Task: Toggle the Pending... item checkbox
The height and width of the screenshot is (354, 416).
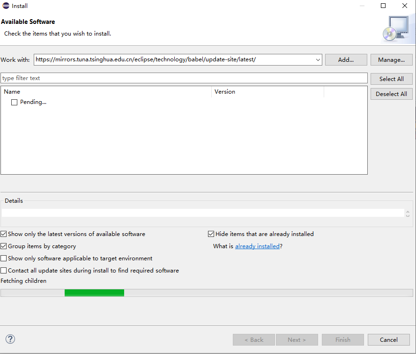Action: [x=14, y=102]
